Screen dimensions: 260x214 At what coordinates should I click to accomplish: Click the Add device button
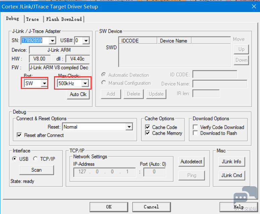coord(111,94)
